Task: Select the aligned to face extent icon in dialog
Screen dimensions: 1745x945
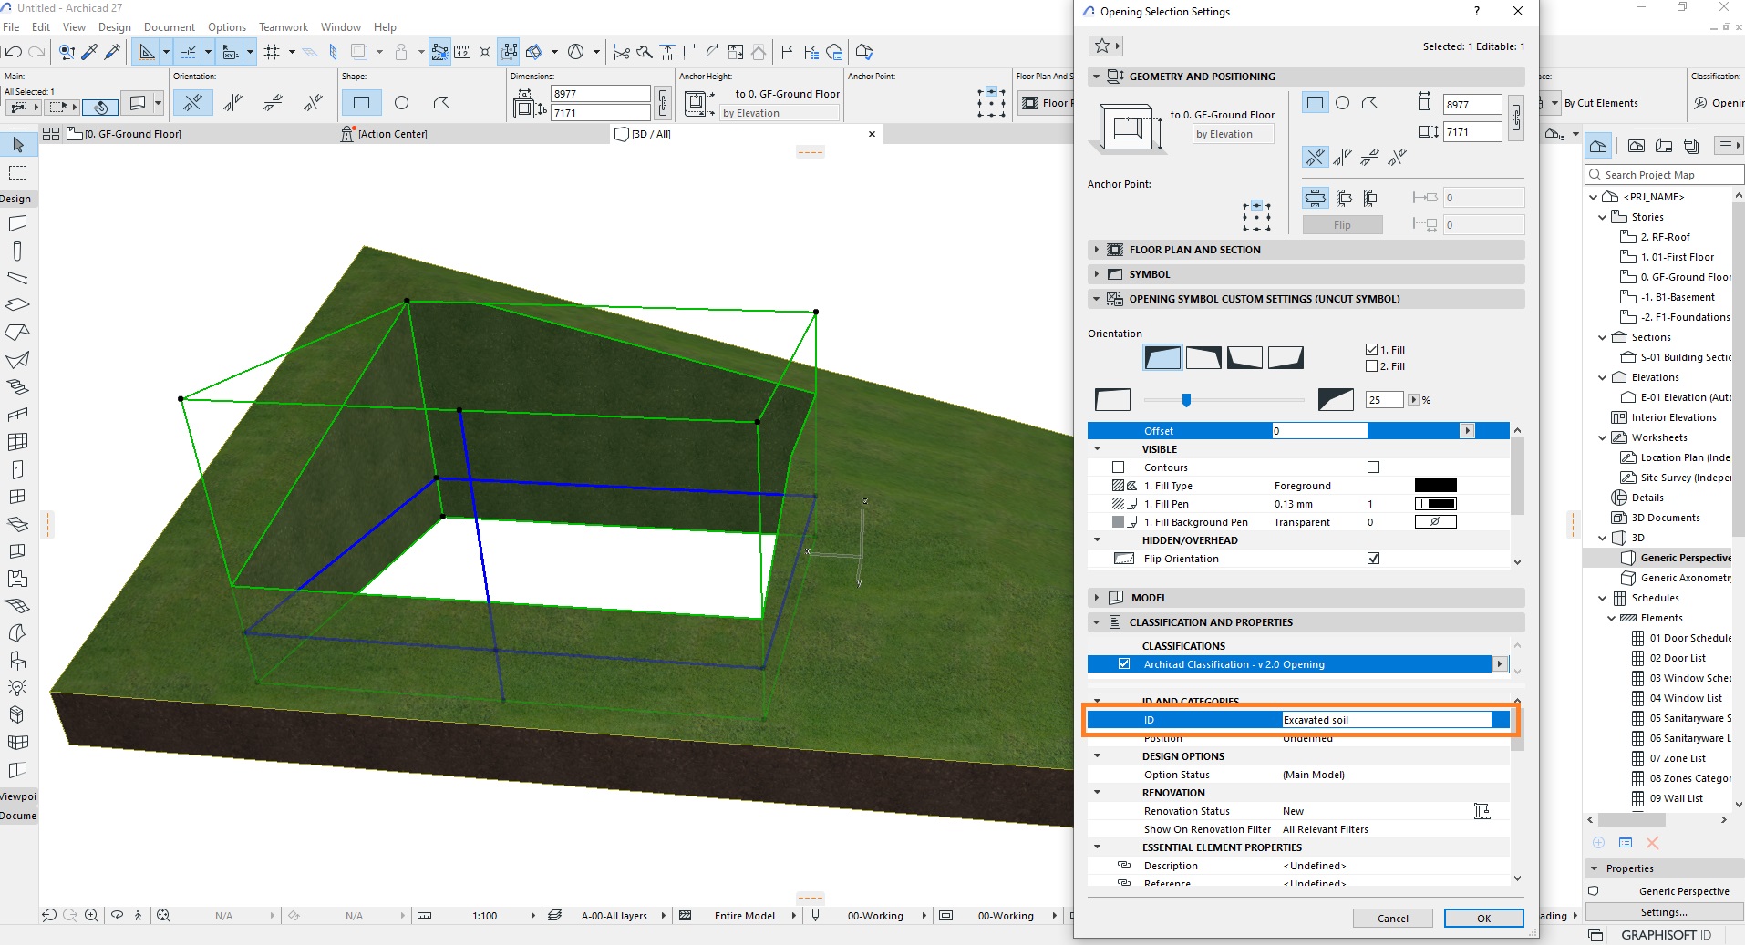Action: click(x=1344, y=198)
